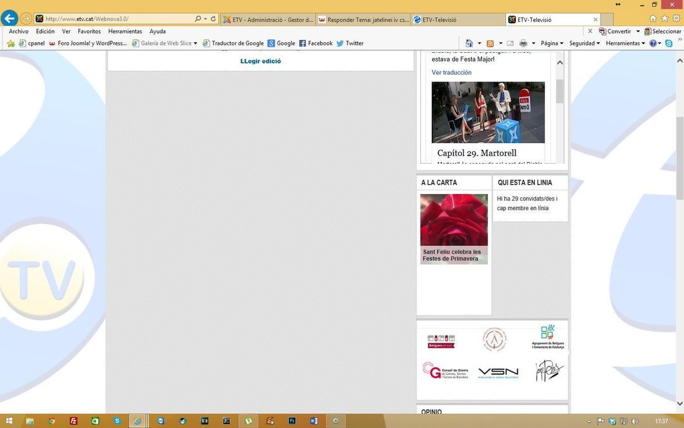Expand the Home page dropdown arrow

479,43
